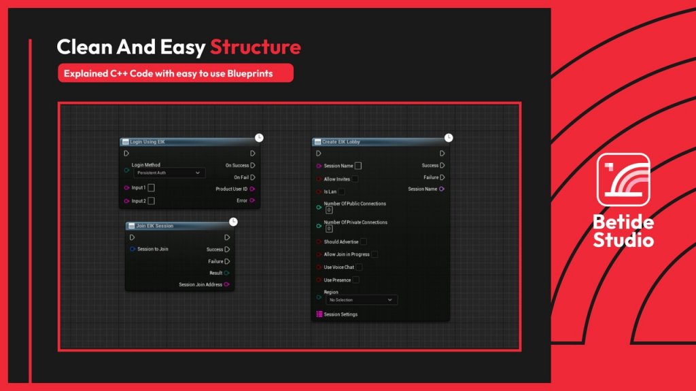Click the latent clock icon on Login Using EIK
Viewport: 696px width, 391px height.
259,138
